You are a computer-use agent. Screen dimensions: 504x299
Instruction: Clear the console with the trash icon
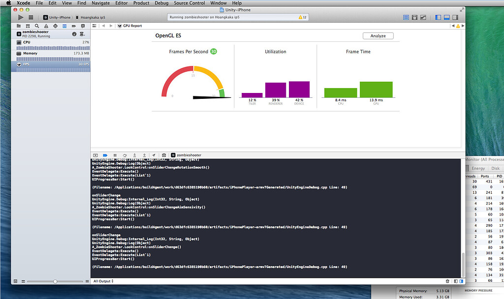point(447,281)
